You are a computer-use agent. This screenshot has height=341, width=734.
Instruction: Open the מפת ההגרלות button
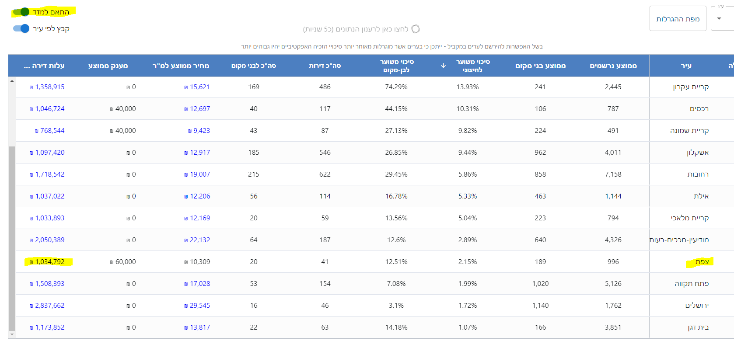pos(678,19)
